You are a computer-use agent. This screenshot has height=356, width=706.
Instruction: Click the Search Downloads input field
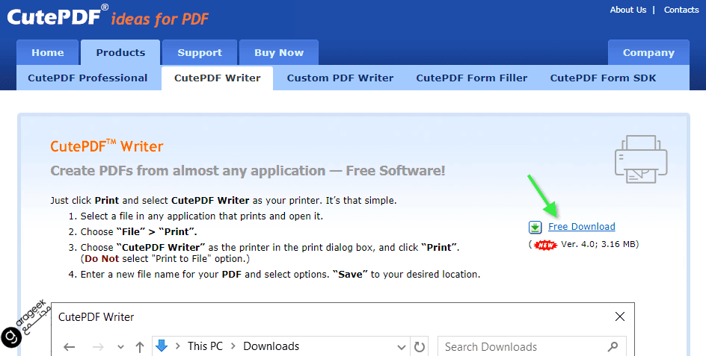[524, 346]
